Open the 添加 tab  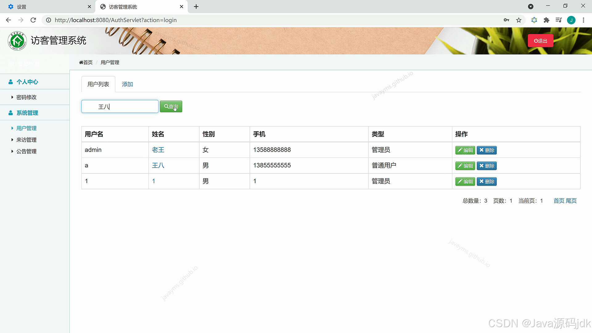[x=127, y=84]
